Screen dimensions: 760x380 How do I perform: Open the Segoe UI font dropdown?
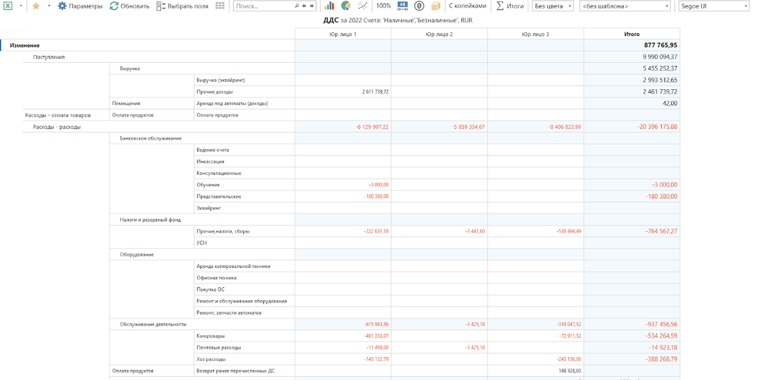[714, 6]
